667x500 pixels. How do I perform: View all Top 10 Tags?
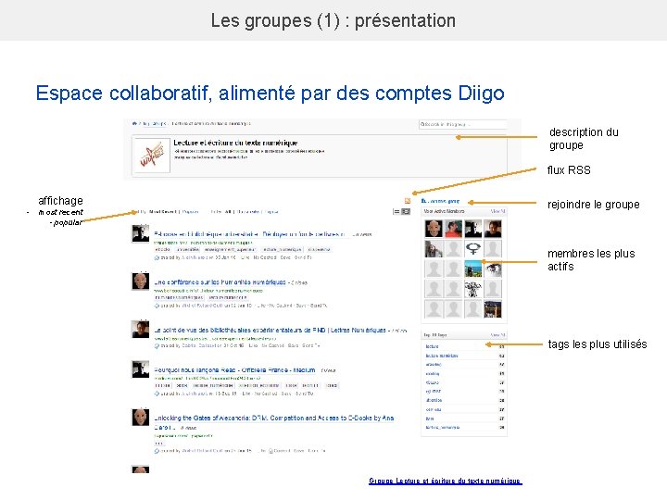497,335
